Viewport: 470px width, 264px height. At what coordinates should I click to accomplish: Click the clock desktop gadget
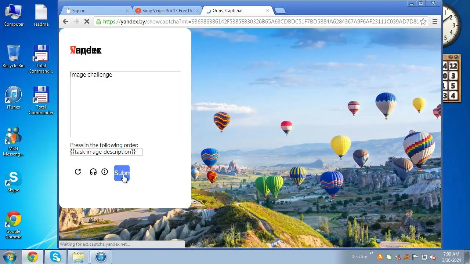[x=451, y=25]
